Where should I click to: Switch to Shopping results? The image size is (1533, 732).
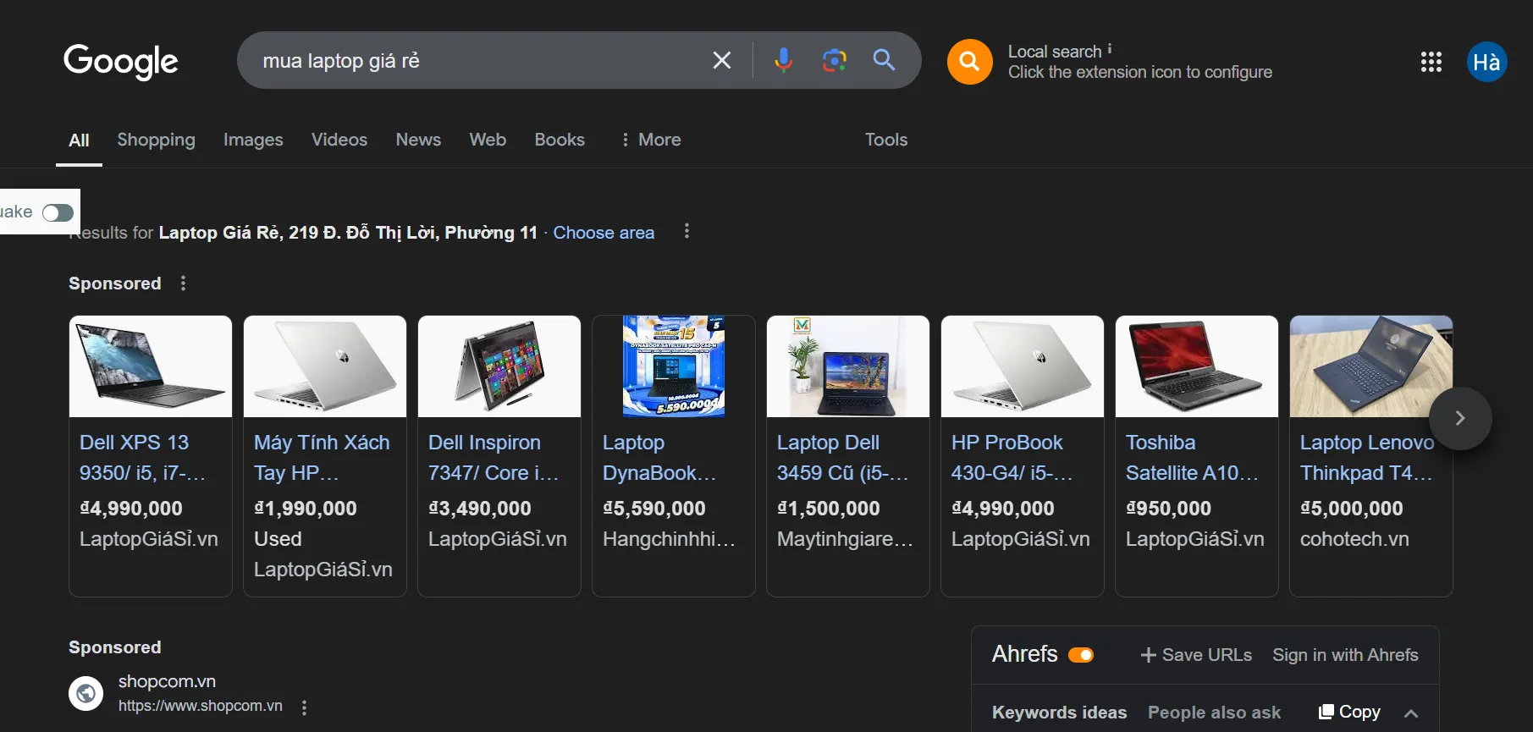(x=156, y=140)
